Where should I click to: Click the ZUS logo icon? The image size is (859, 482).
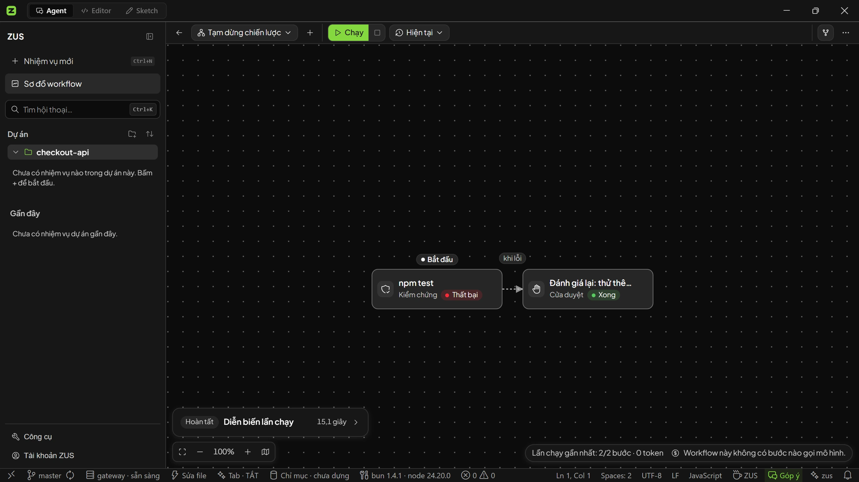coord(11,11)
